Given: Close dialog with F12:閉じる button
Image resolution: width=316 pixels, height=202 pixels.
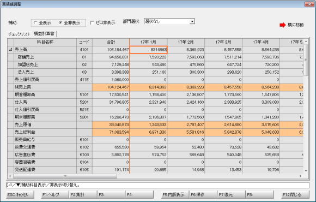Looking at the screenshot, I should click(295, 195).
